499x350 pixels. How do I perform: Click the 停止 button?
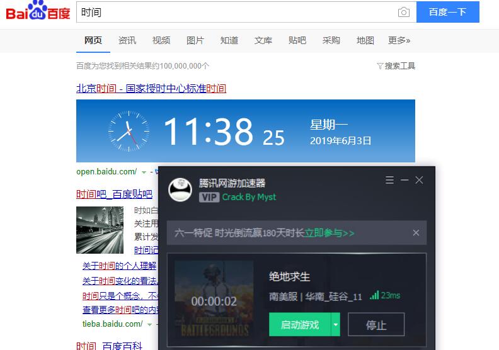point(376,325)
